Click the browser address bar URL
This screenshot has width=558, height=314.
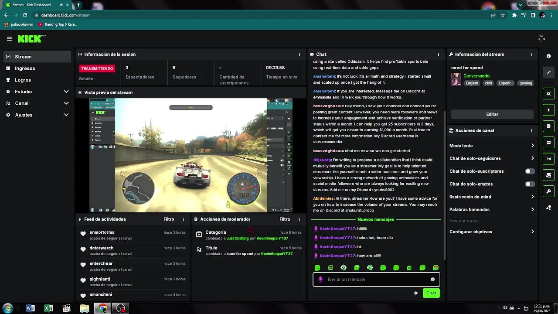[x=66, y=15]
